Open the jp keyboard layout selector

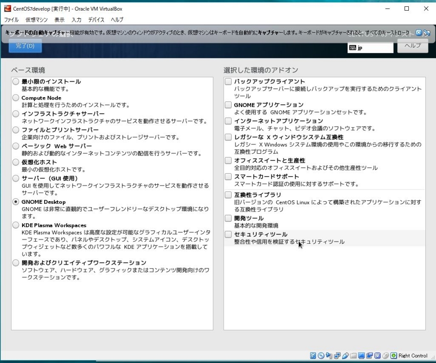pos(370,48)
